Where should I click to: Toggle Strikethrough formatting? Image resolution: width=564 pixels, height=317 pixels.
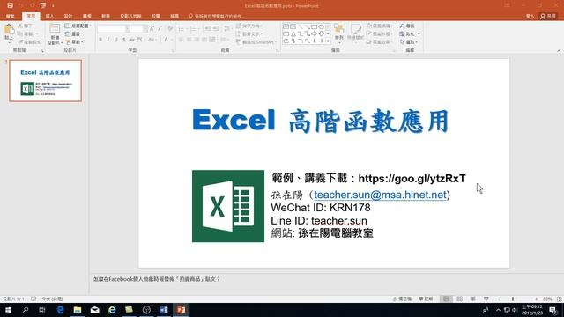(x=131, y=40)
